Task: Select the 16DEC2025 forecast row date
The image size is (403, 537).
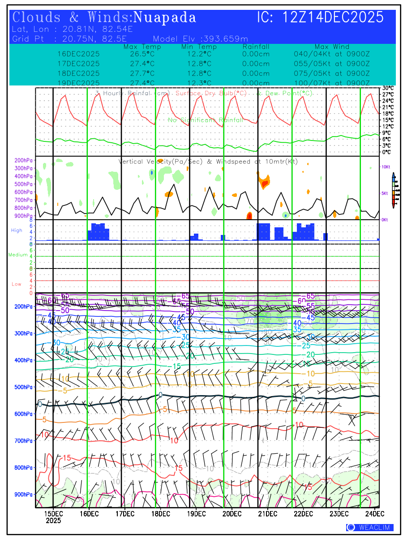Action: (x=78, y=54)
